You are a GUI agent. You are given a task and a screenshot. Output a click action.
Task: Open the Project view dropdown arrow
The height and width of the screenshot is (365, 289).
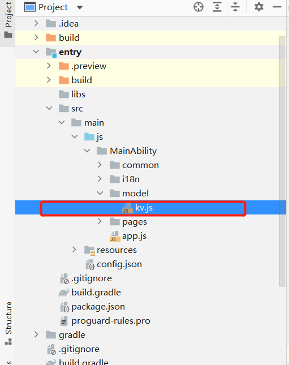[x=80, y=8]
